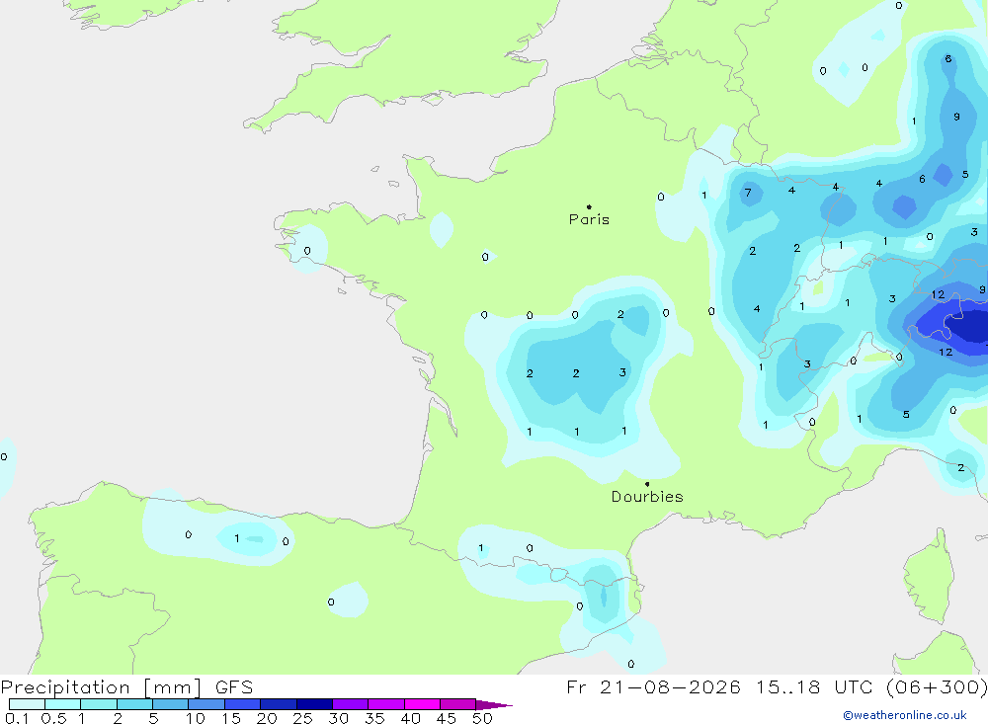Image resolution: width=988 pixels, height=724 pixels.
Task: Click the '50' legend scale label
Action: [483, 718]
